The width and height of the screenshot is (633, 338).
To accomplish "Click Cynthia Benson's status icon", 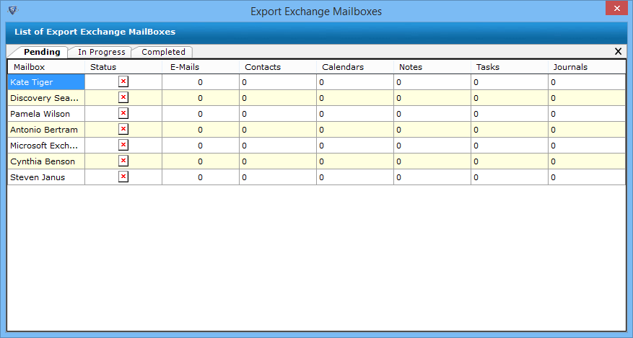I will pyautogui.click(x=123, y=161).
